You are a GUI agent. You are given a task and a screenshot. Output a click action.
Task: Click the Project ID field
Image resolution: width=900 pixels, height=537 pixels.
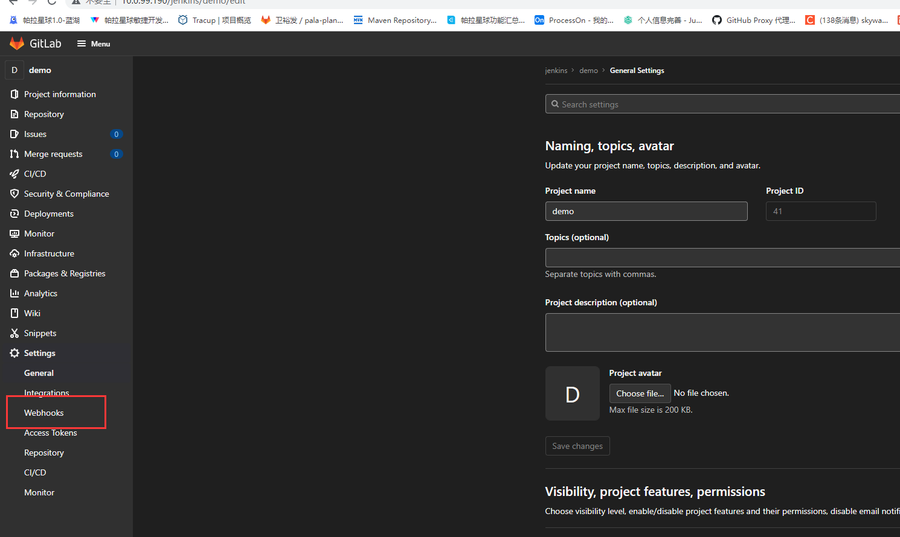coord(821,211)
